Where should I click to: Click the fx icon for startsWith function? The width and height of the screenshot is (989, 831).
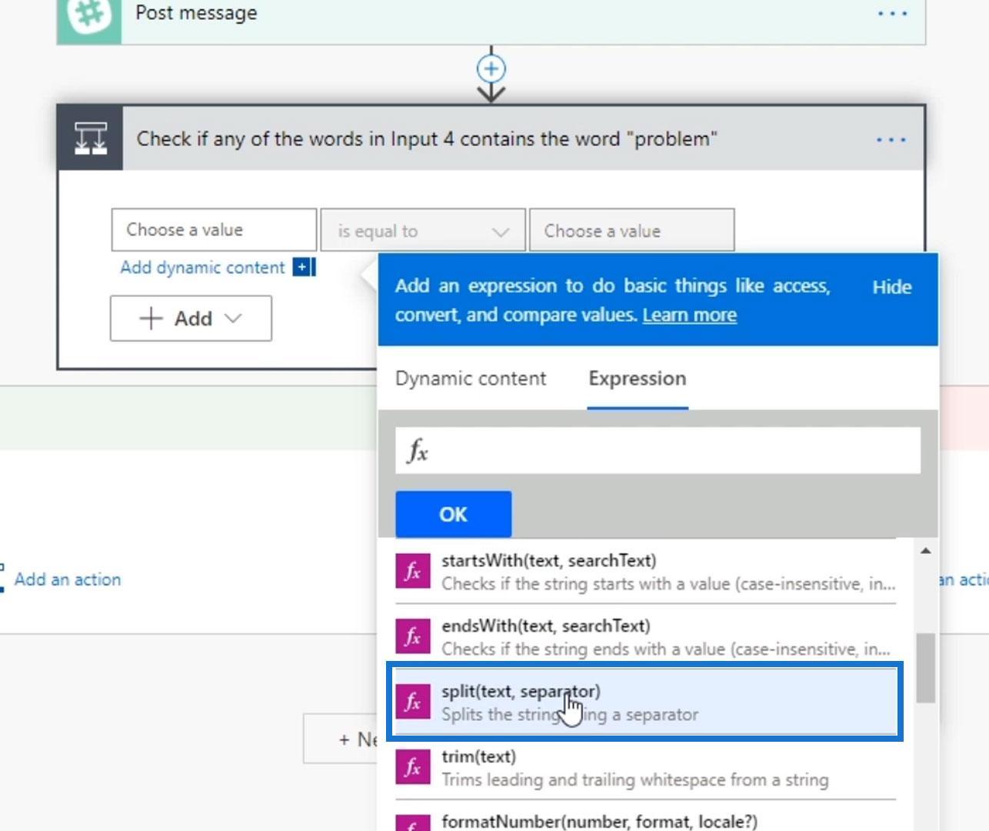coord(413,572)
